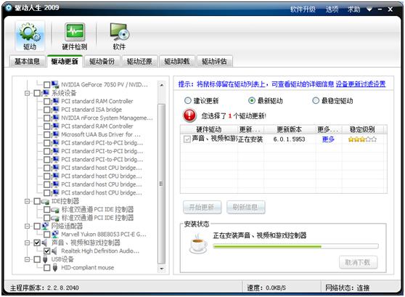This screenshot has height=297, width=405.
Task: Switch to the 基本信息 tab
Action: [27, 61]
